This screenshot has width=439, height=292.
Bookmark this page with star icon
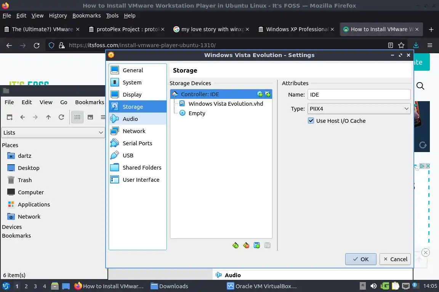[x=401, y=45]
